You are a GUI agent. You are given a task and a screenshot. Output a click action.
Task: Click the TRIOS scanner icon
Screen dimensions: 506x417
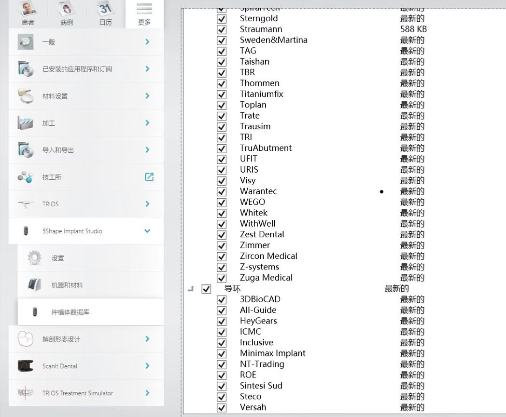26,204
